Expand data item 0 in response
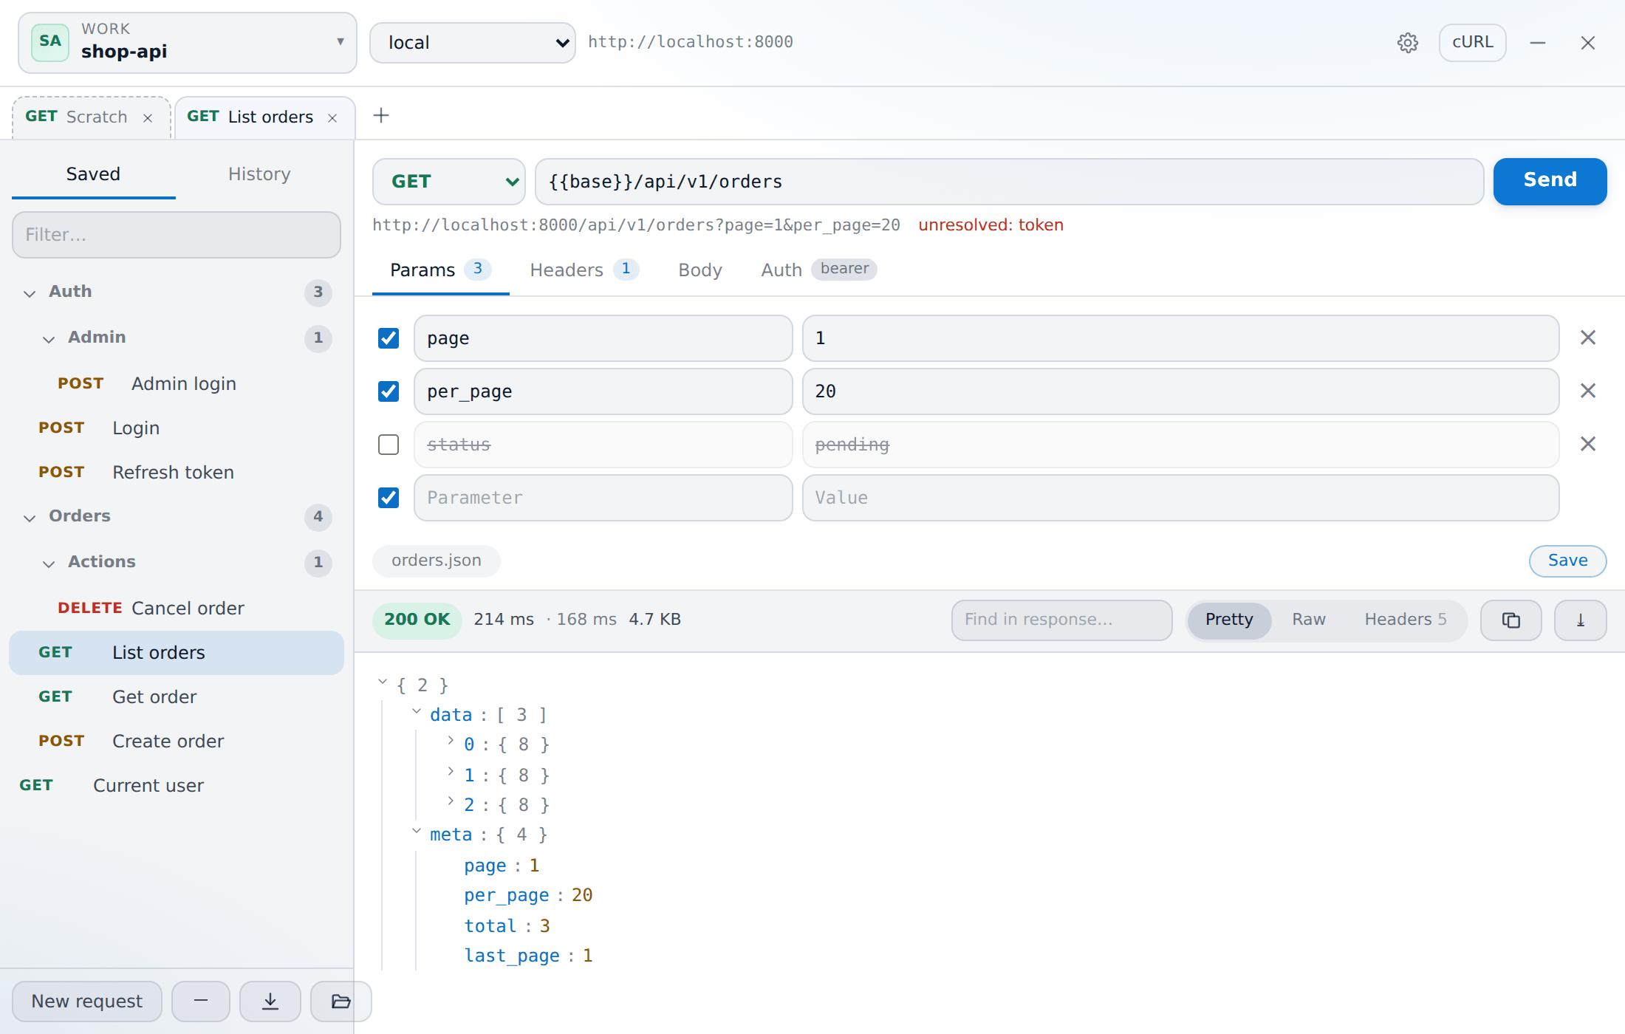This screenshot has width=1625, height=1034. pyautogui.click(x=451, y=742)
